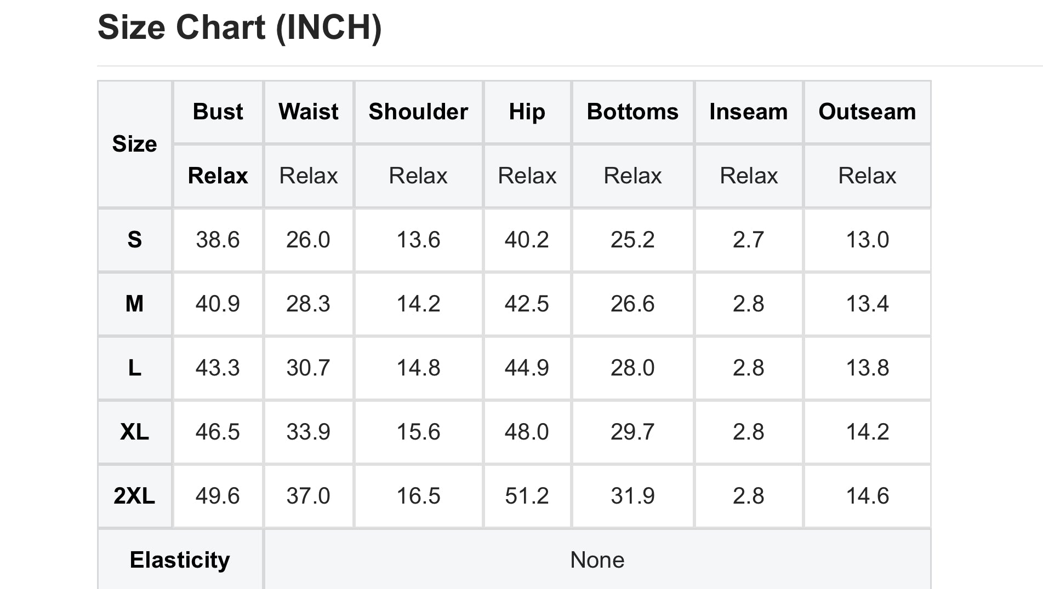Click the Relax label under Outseam
Viewport: 1043px width, 589px height.
[867, 176]
